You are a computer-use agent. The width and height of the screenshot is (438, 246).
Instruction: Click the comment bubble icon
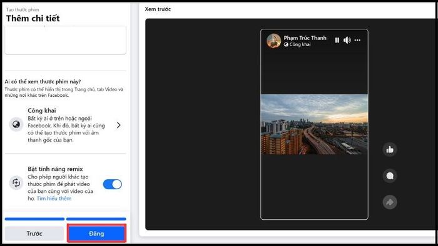[x=390, y=176]
